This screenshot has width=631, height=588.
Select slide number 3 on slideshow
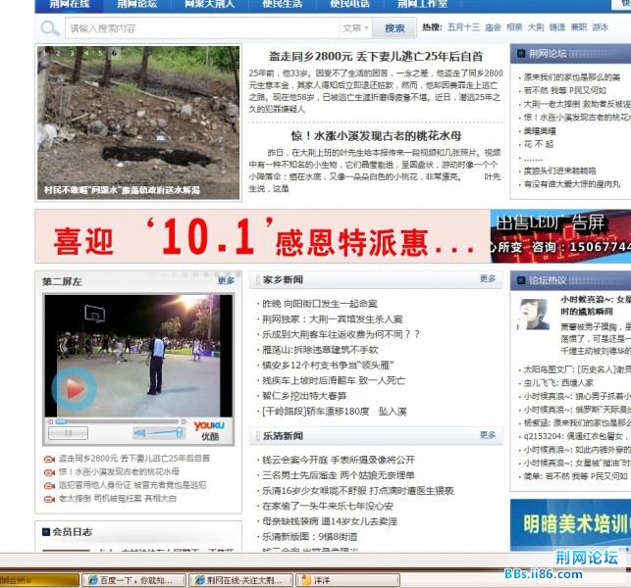pos(72,53)
